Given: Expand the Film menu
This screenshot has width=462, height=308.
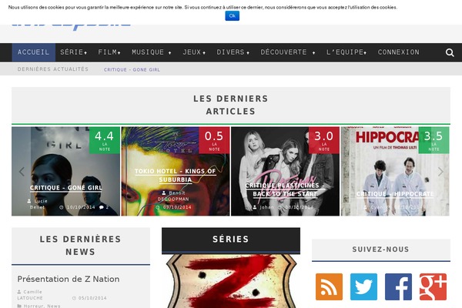Looking at the screenshot, I should (109, 52).
